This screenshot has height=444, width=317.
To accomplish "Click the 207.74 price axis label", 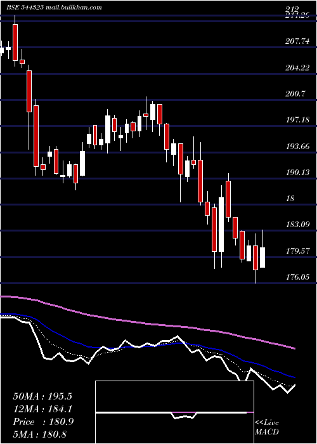I will [x=297, y=41].
